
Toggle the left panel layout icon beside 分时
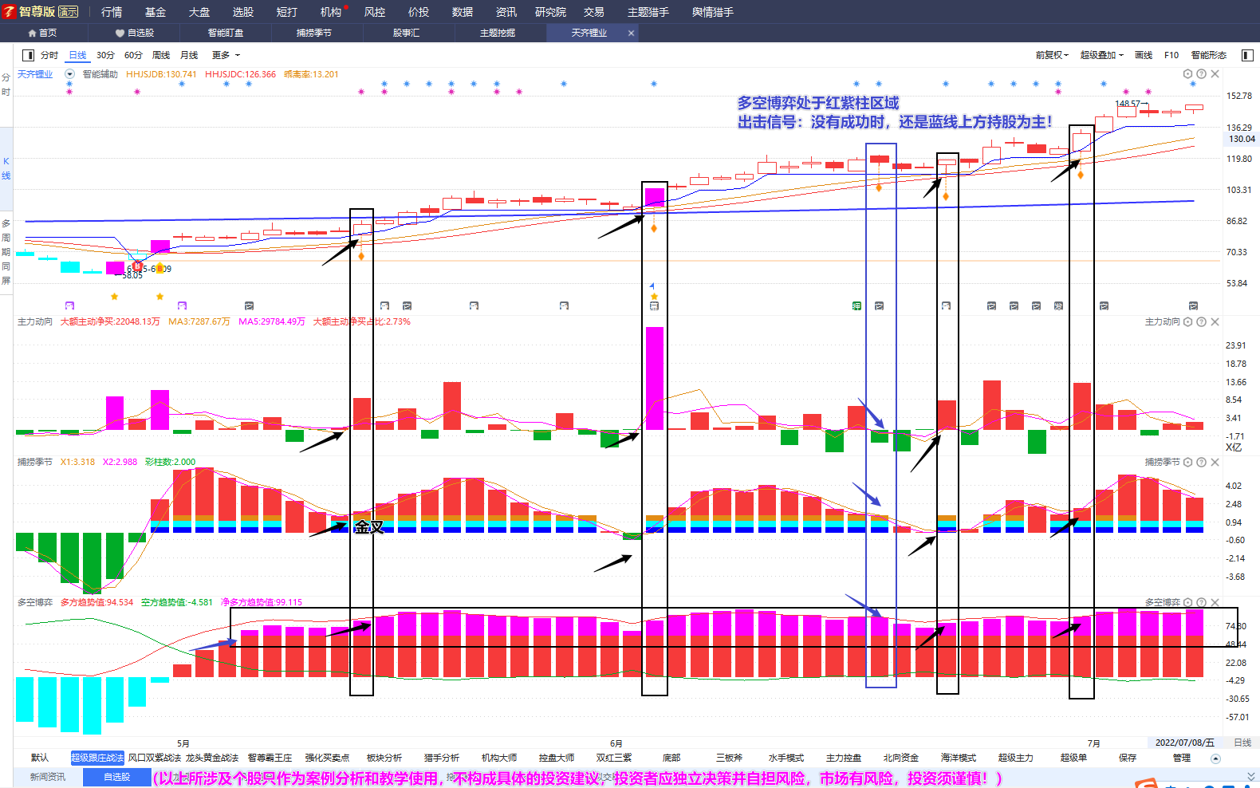(x=29, y=55)
